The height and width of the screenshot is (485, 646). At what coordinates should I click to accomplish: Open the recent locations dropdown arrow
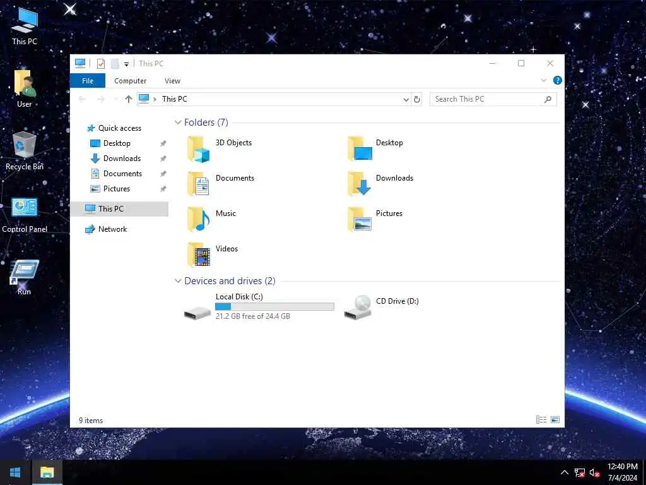115,99
